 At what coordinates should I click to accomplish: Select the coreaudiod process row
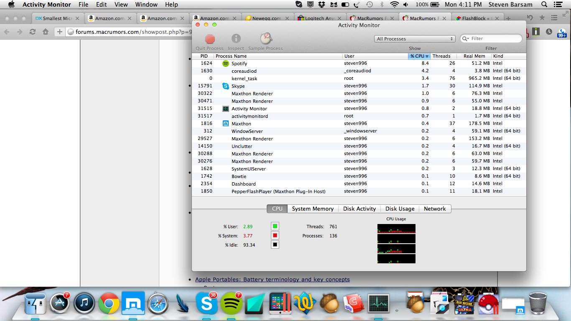[359, 71]
